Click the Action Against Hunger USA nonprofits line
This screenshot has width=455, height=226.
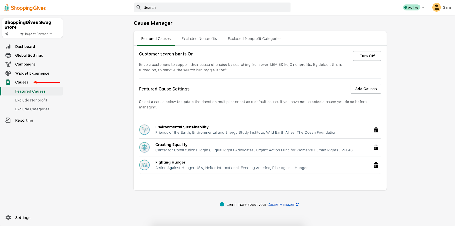point(231,168)
